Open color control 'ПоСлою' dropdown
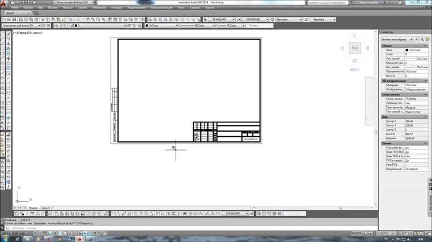Screen dimensions: 432x242 (161, 25)
